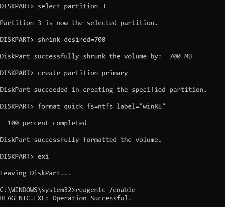
Task: Click the label="winRE" parameter text
Action: (141, 106)
